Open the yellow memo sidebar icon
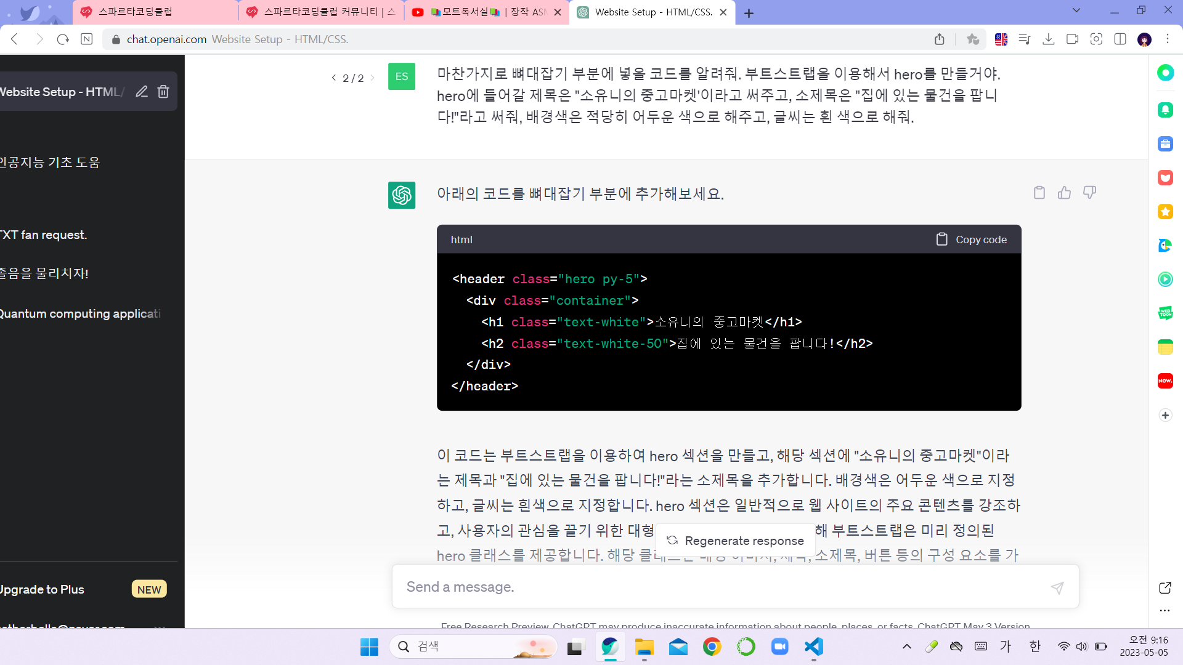 1165,347
